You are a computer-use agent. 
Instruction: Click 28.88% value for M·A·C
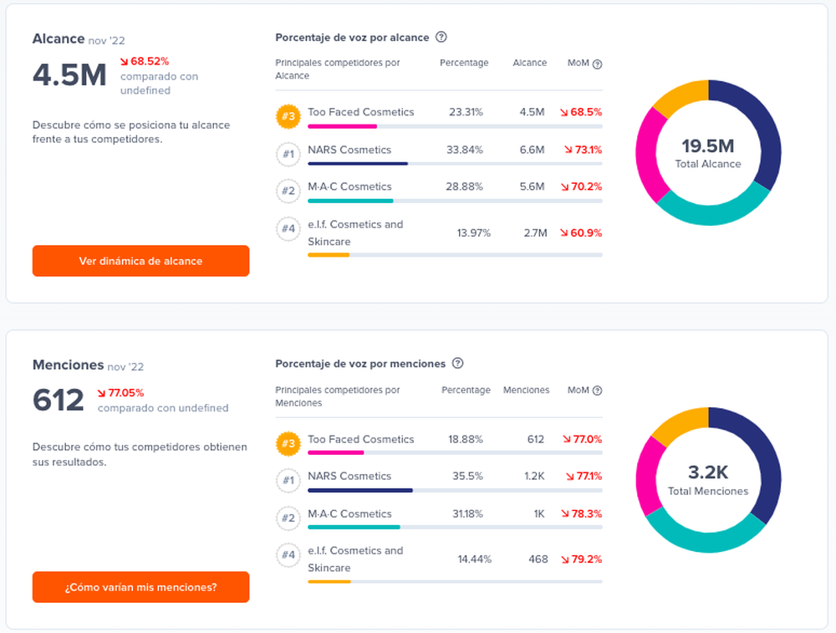point(464,186)
